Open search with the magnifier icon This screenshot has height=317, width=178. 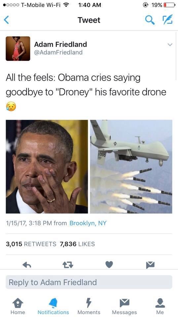click(x=150, y=20)
